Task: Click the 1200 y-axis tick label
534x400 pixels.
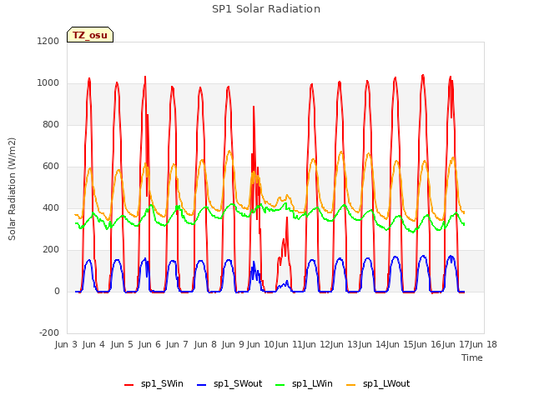Action: click(48, 41)
